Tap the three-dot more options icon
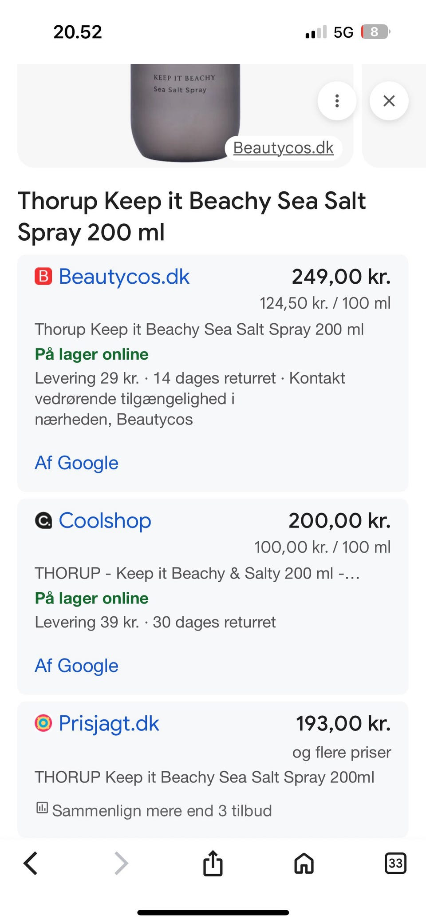The width and height of the screenshot is (426, 924). point(337,101)
